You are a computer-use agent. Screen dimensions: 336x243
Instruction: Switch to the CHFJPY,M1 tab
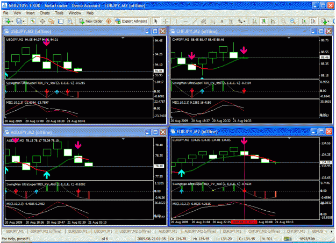(296, 231)
